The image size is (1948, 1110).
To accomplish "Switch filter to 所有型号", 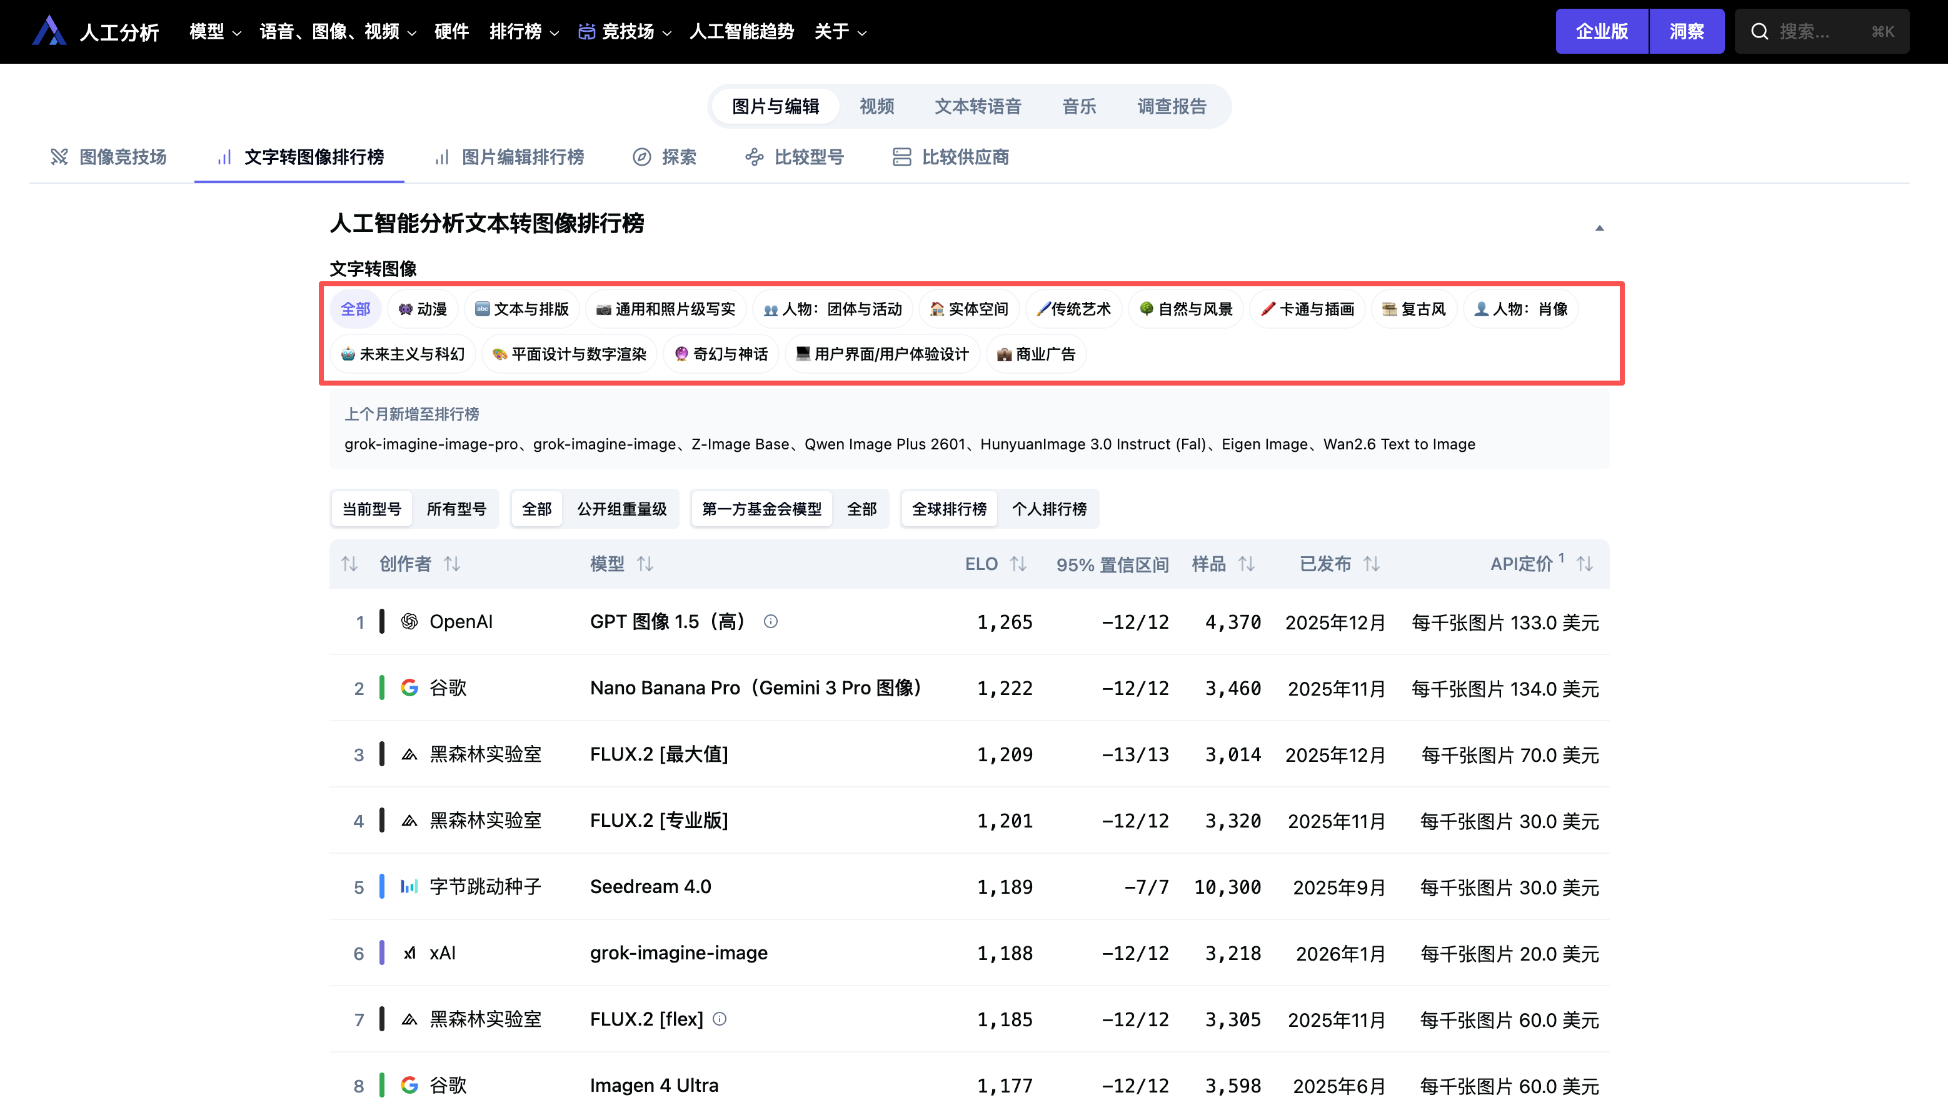I will pyautogui.click(x=456, y=509).
